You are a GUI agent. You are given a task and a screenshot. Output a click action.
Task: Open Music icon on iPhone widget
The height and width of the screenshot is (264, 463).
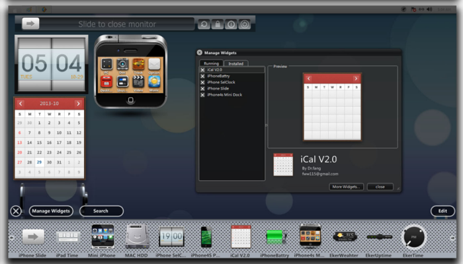pos(154,82)
